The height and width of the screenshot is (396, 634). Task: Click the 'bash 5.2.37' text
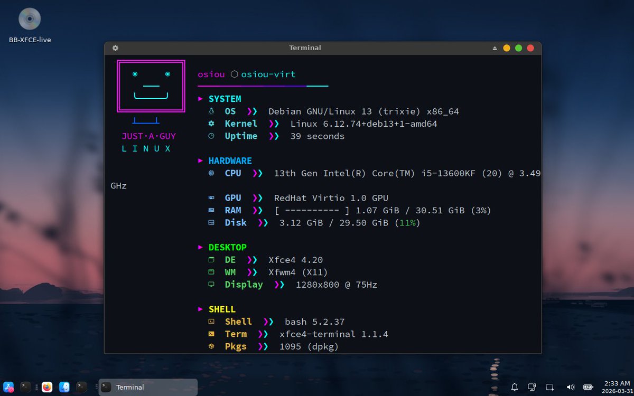point(315,322)
